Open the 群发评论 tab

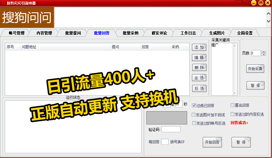(x=159, y=33)
